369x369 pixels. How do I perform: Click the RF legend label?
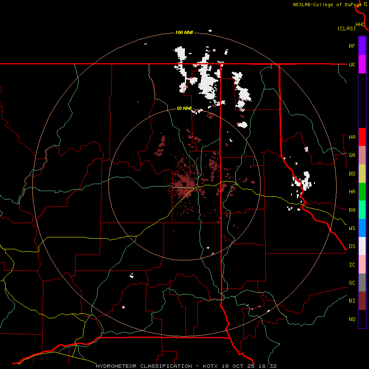coord(352,46)
